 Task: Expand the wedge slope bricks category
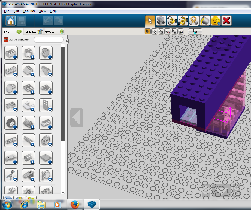[46, 70]
